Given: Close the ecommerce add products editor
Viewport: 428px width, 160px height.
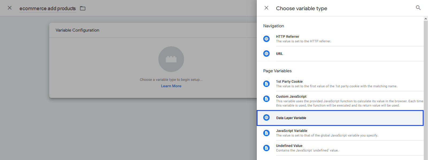Looking at the screenshot, I should tap(10, 8).
